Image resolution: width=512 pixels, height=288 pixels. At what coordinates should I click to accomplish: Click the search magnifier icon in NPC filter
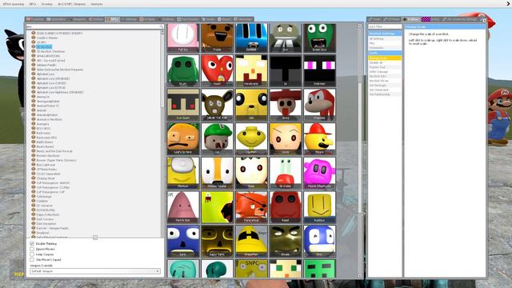pos(162,26)
